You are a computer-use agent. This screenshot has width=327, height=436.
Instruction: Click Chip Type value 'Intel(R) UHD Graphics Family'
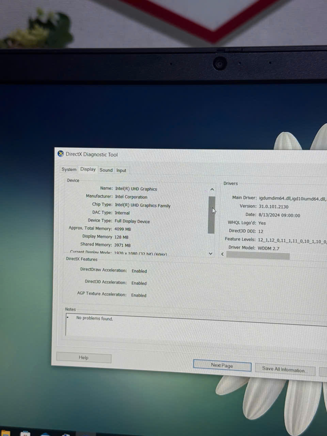tap(142, 205)
